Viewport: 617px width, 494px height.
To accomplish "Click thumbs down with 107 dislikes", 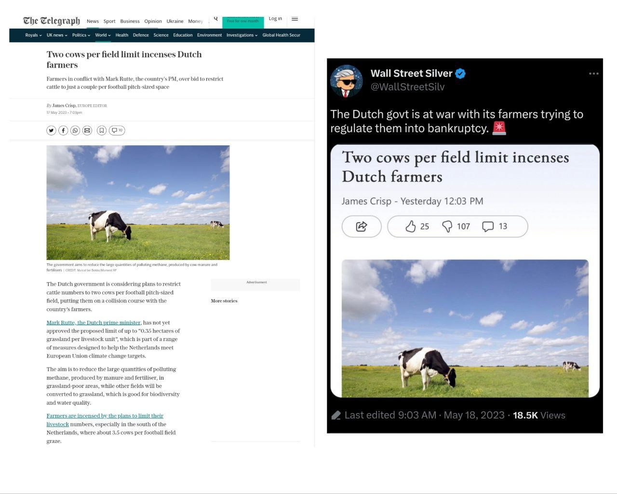I will [456, 226].
